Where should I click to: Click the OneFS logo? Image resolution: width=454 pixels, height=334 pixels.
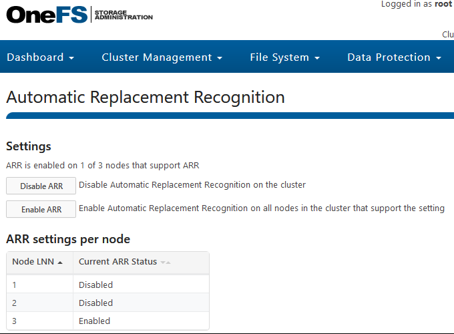(x=47, y=15)
